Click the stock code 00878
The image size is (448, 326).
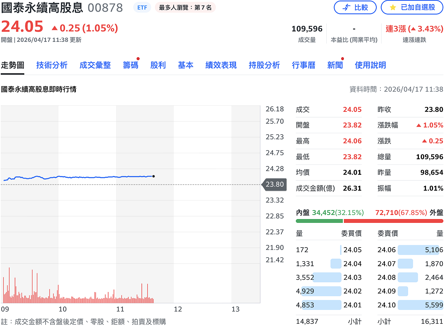pyautogui.click(x=105, y=7)
